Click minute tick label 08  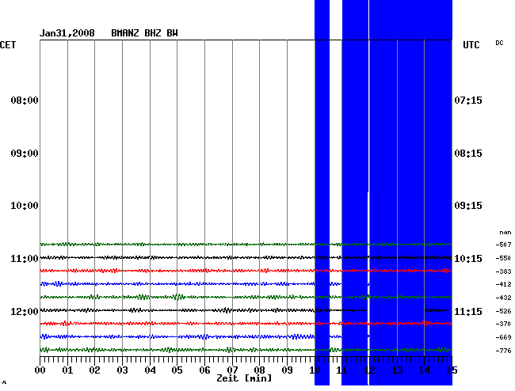click(x=259, y=370)
